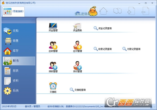Open 资金图表 fund chart

click(77, 27)
